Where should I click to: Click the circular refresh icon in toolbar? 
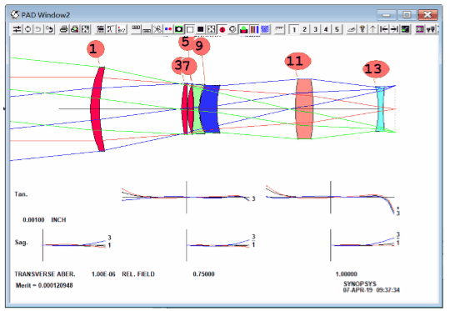(27, 29)
